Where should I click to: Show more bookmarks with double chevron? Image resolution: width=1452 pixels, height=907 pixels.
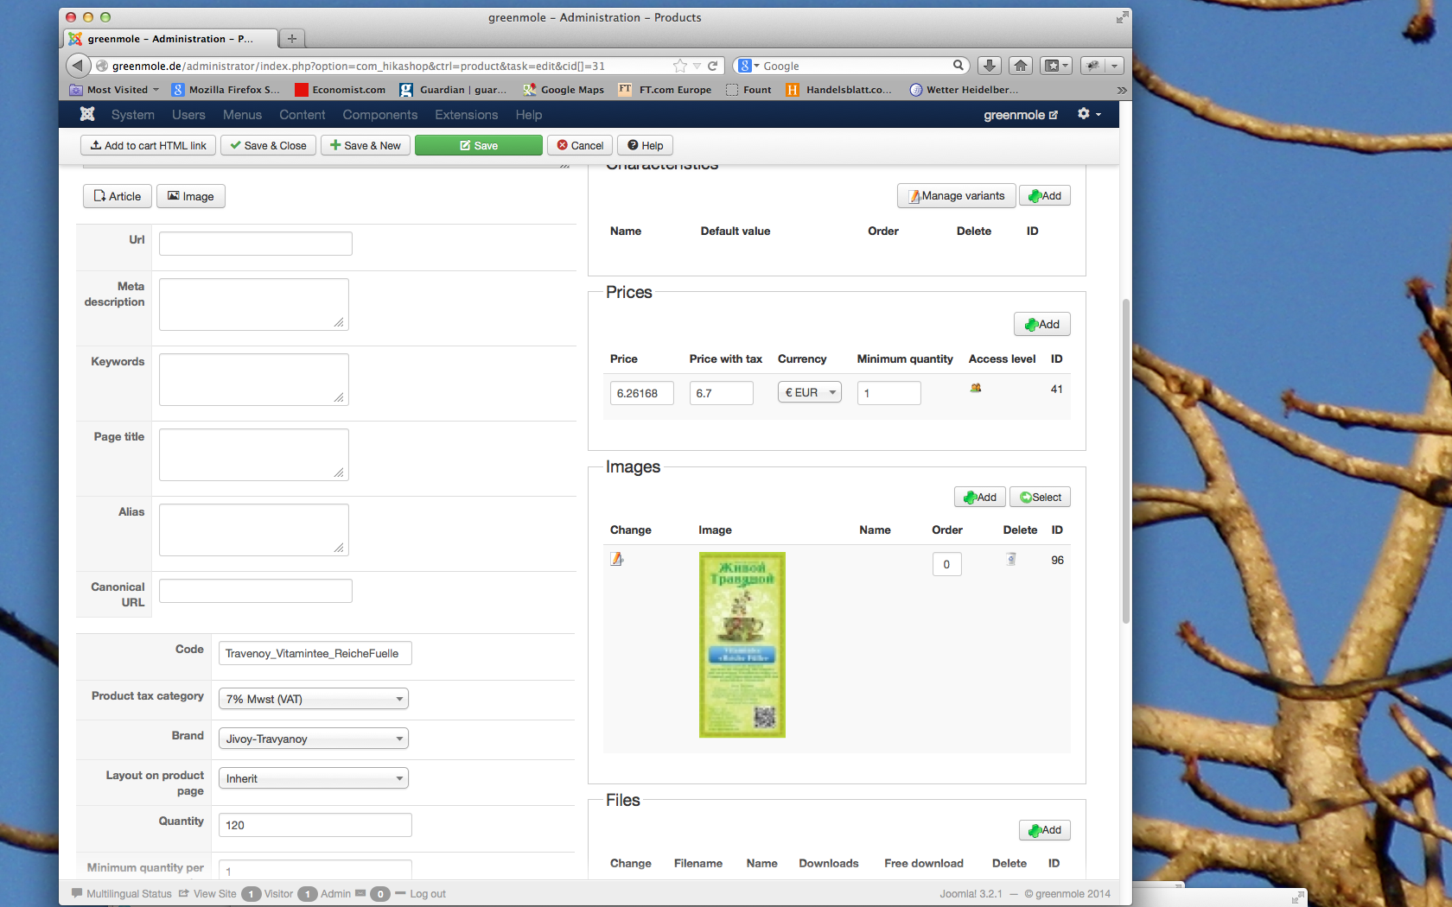point(1122,90)
